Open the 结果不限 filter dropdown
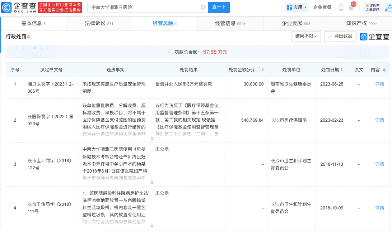Viewport: 392px width, 232px height. coord(306,37)
